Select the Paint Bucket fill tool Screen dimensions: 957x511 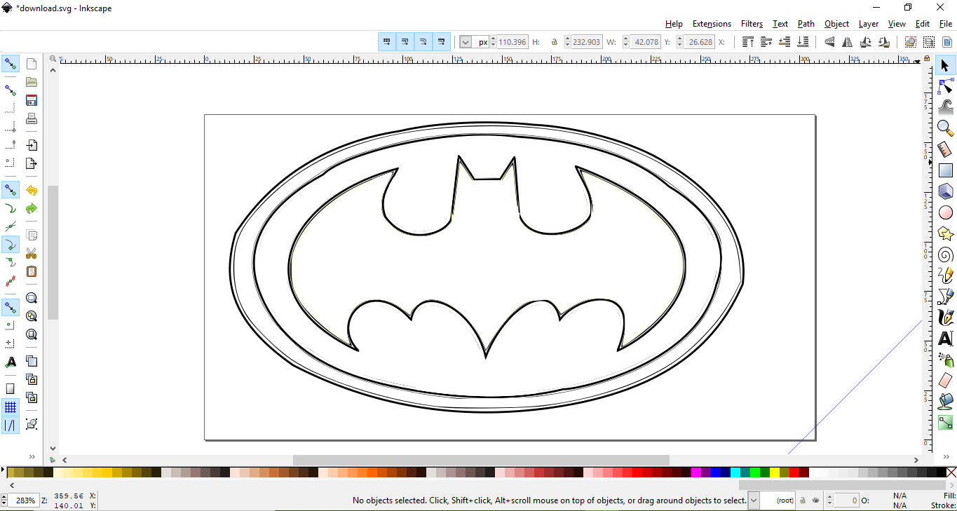pos(945,402)
